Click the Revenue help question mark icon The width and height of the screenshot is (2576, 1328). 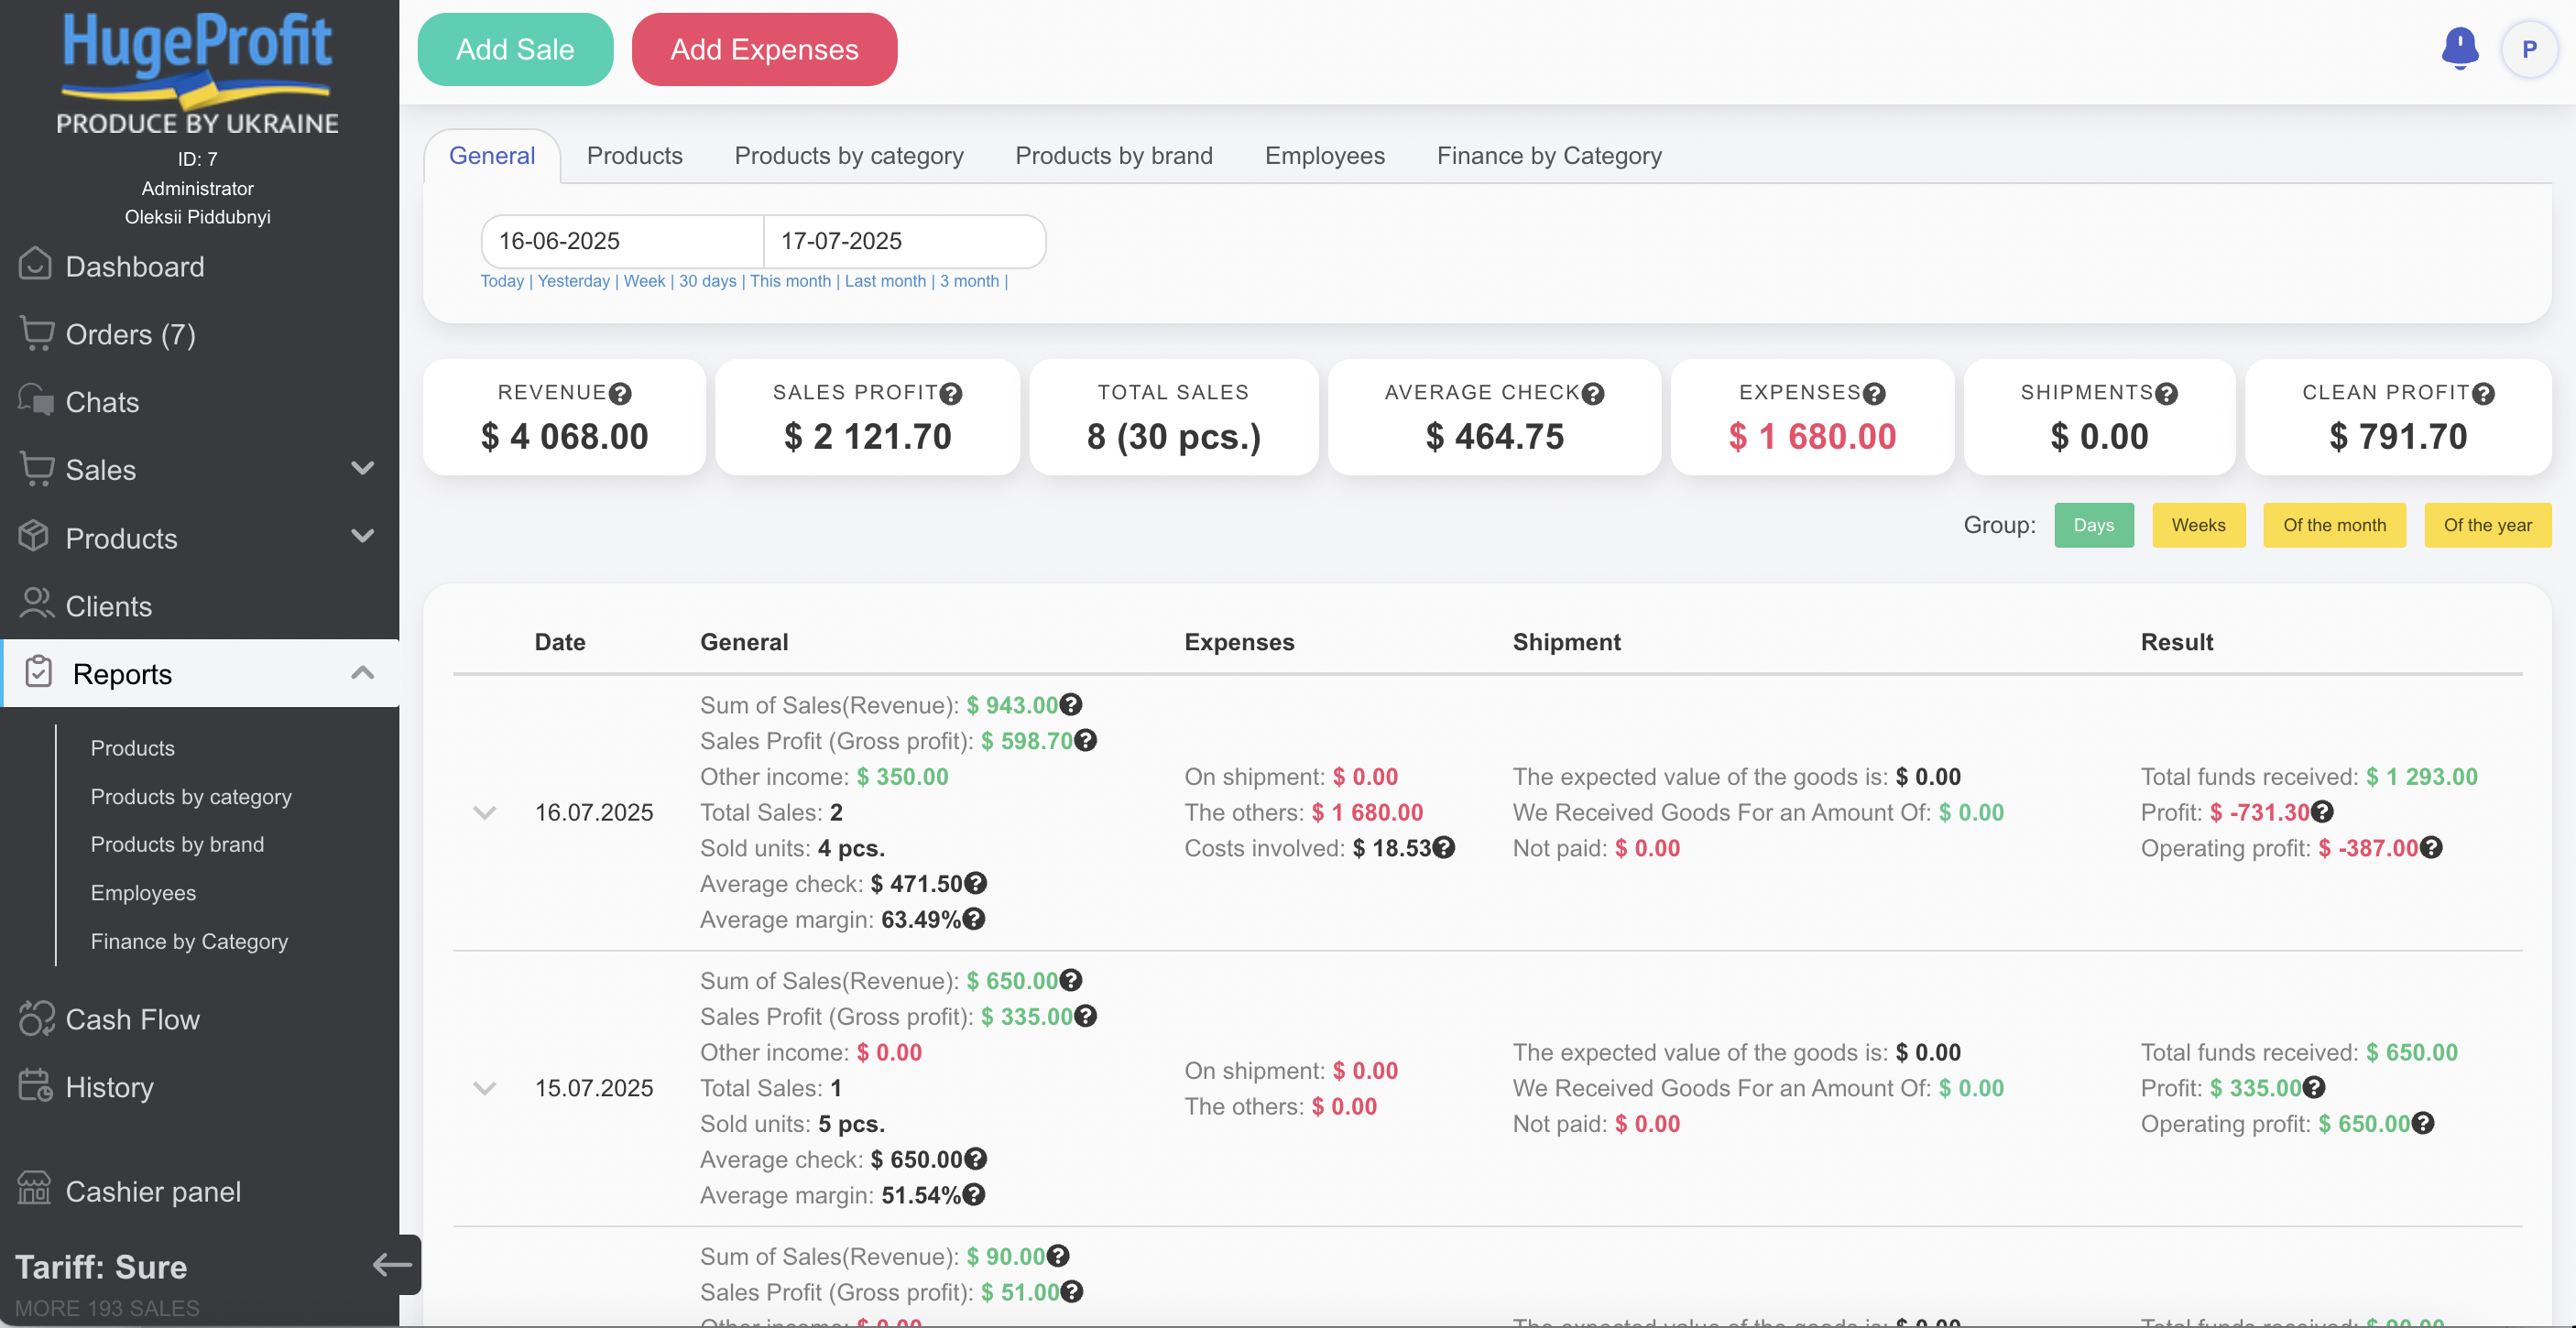pos(620,394)
